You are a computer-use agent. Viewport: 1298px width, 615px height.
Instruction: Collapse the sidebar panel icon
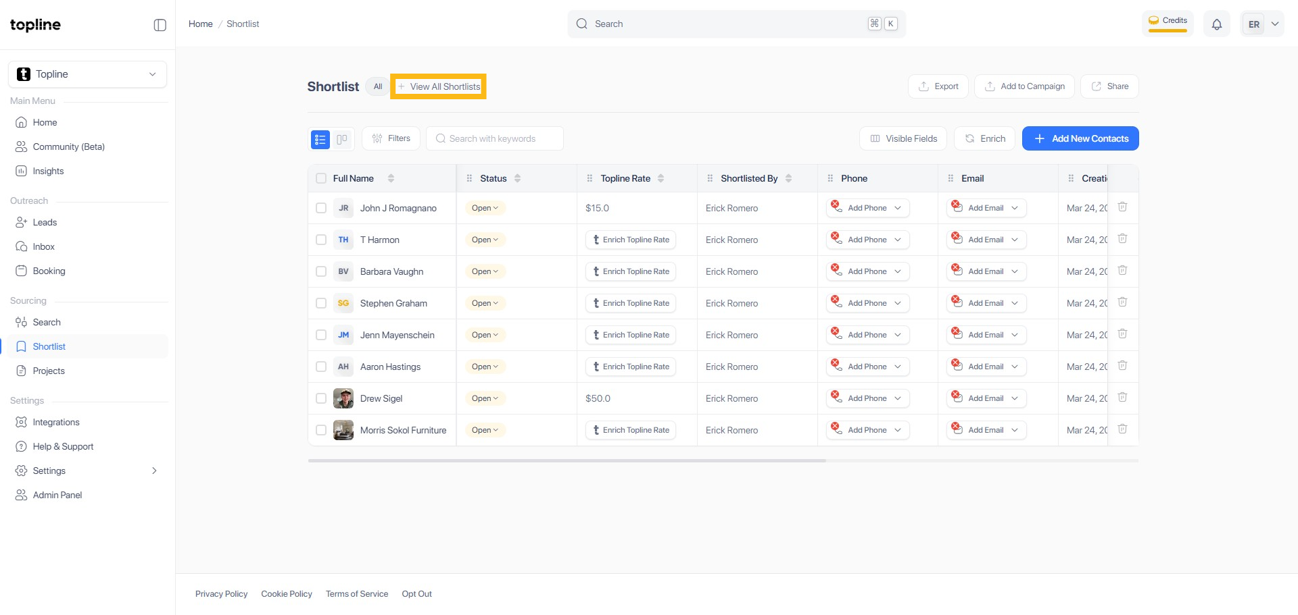160,25
